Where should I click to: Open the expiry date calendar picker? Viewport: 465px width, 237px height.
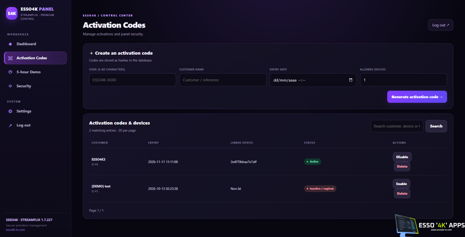(351, 80)
